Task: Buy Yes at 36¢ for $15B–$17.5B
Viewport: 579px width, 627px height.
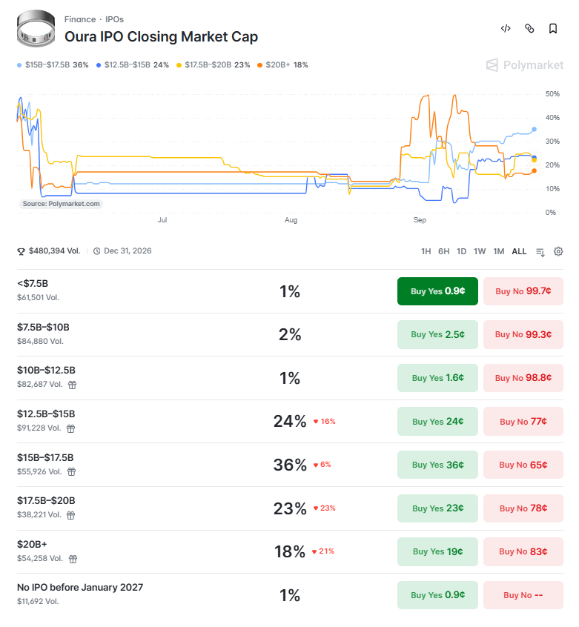Action: (437, 465)
